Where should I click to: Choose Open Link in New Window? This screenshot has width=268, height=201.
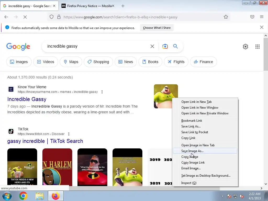point(205,108)
